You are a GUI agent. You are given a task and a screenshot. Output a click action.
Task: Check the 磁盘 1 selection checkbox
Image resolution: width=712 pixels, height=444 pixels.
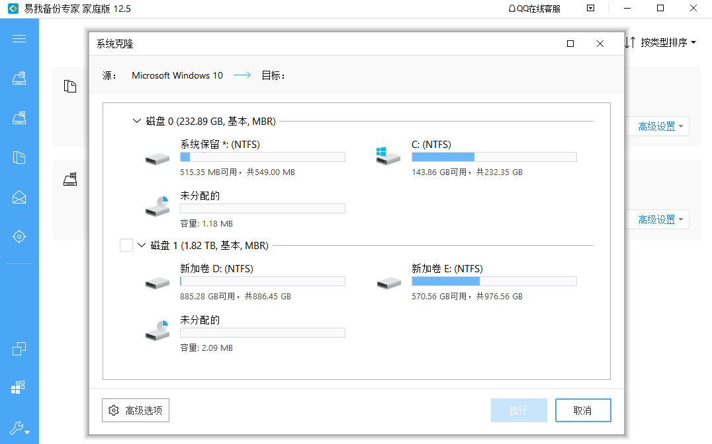click(x=126, y=244)
